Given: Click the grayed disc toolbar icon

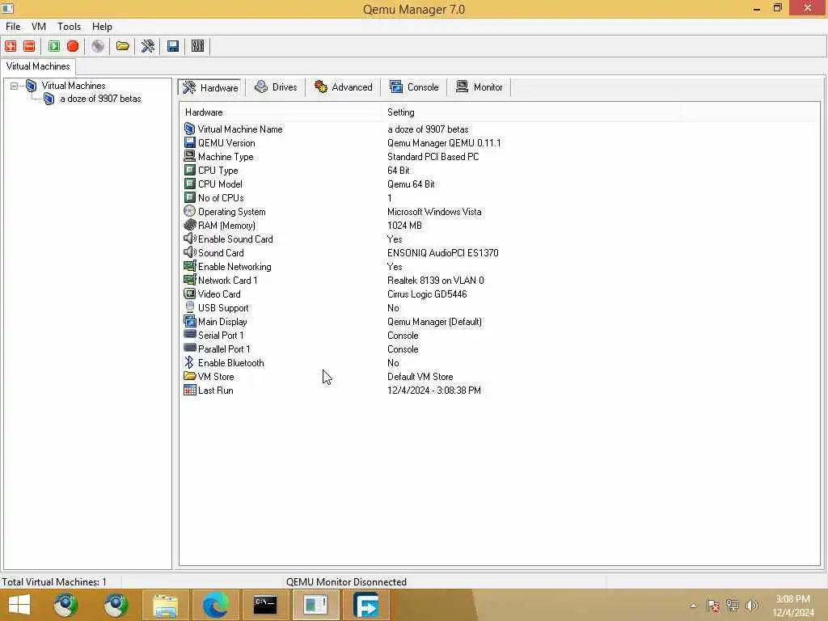Looking at the screenshot, I should tap(98, 46).
